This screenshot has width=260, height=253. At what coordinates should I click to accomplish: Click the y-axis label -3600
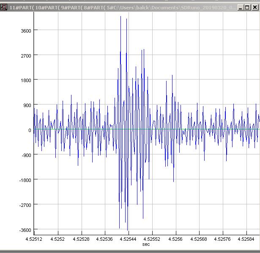point(25,230)
